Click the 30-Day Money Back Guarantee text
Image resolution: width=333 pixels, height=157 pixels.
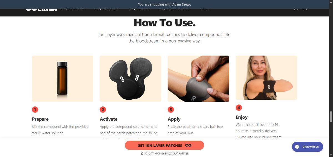(165, 153)
